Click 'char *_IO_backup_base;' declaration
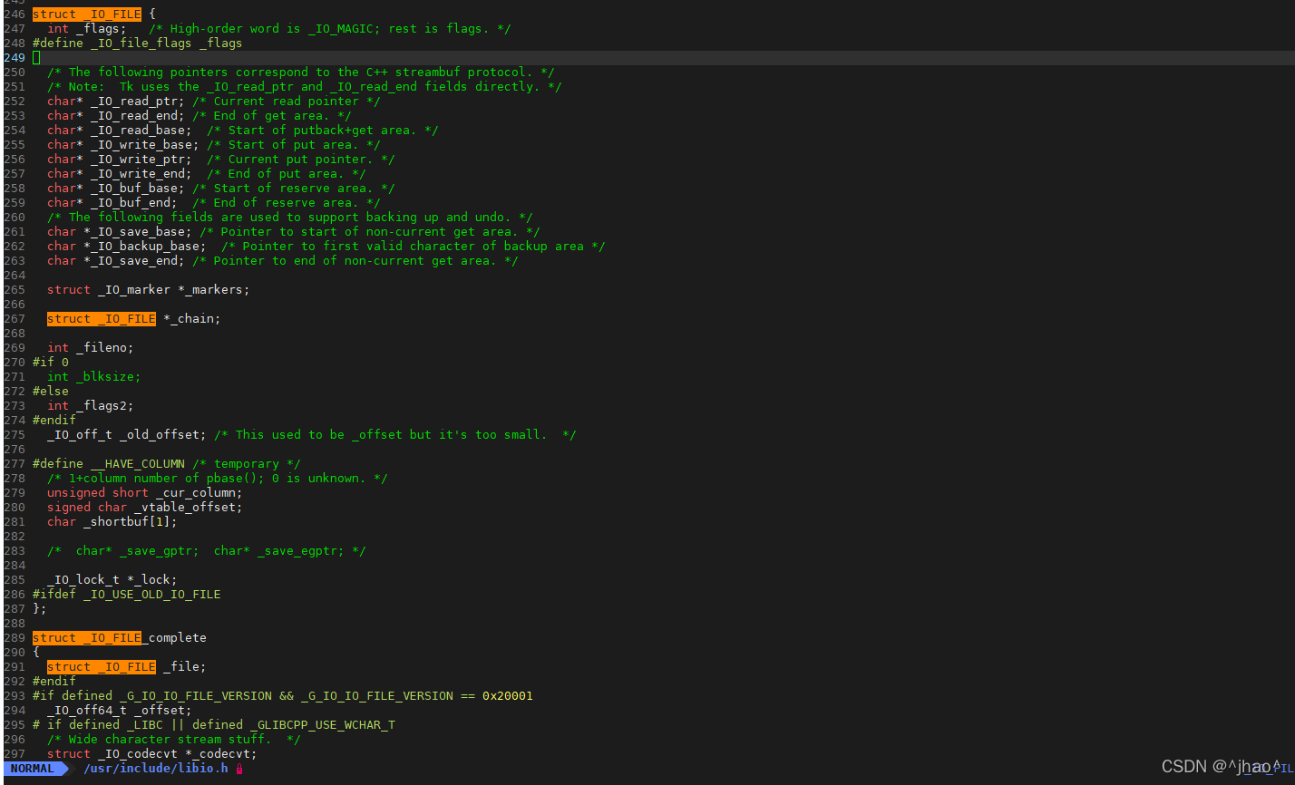The width and height of the screenshot is (1295, 785). click(127, 247)
